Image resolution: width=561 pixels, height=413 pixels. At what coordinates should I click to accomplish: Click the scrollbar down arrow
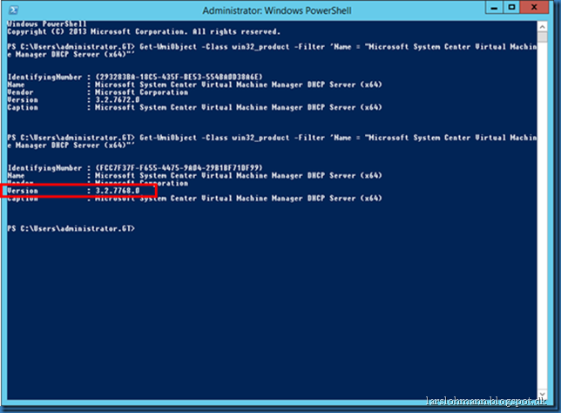point(542,394)
